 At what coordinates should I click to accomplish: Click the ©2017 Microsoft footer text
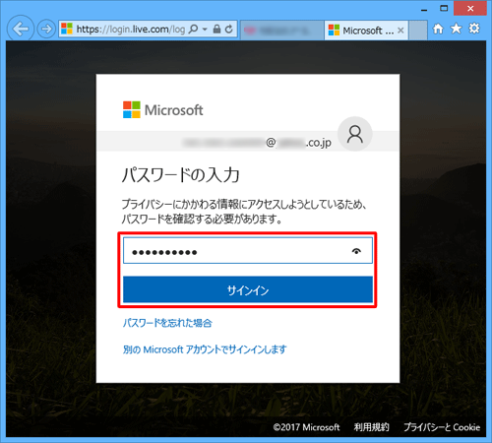pyautogui.click(x=306, y=427)
